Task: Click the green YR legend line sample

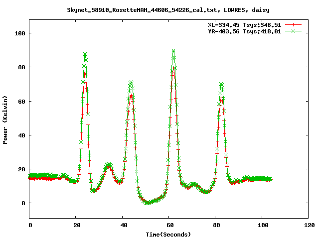Action: pos(293,31)
